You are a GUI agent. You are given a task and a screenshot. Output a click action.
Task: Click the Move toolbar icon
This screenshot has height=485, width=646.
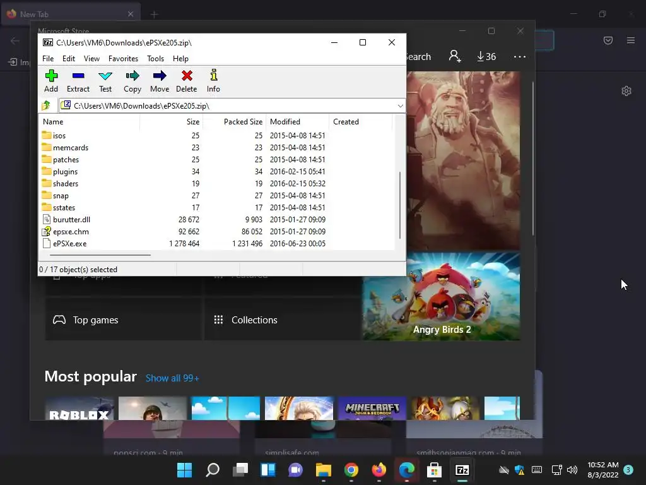160,81
